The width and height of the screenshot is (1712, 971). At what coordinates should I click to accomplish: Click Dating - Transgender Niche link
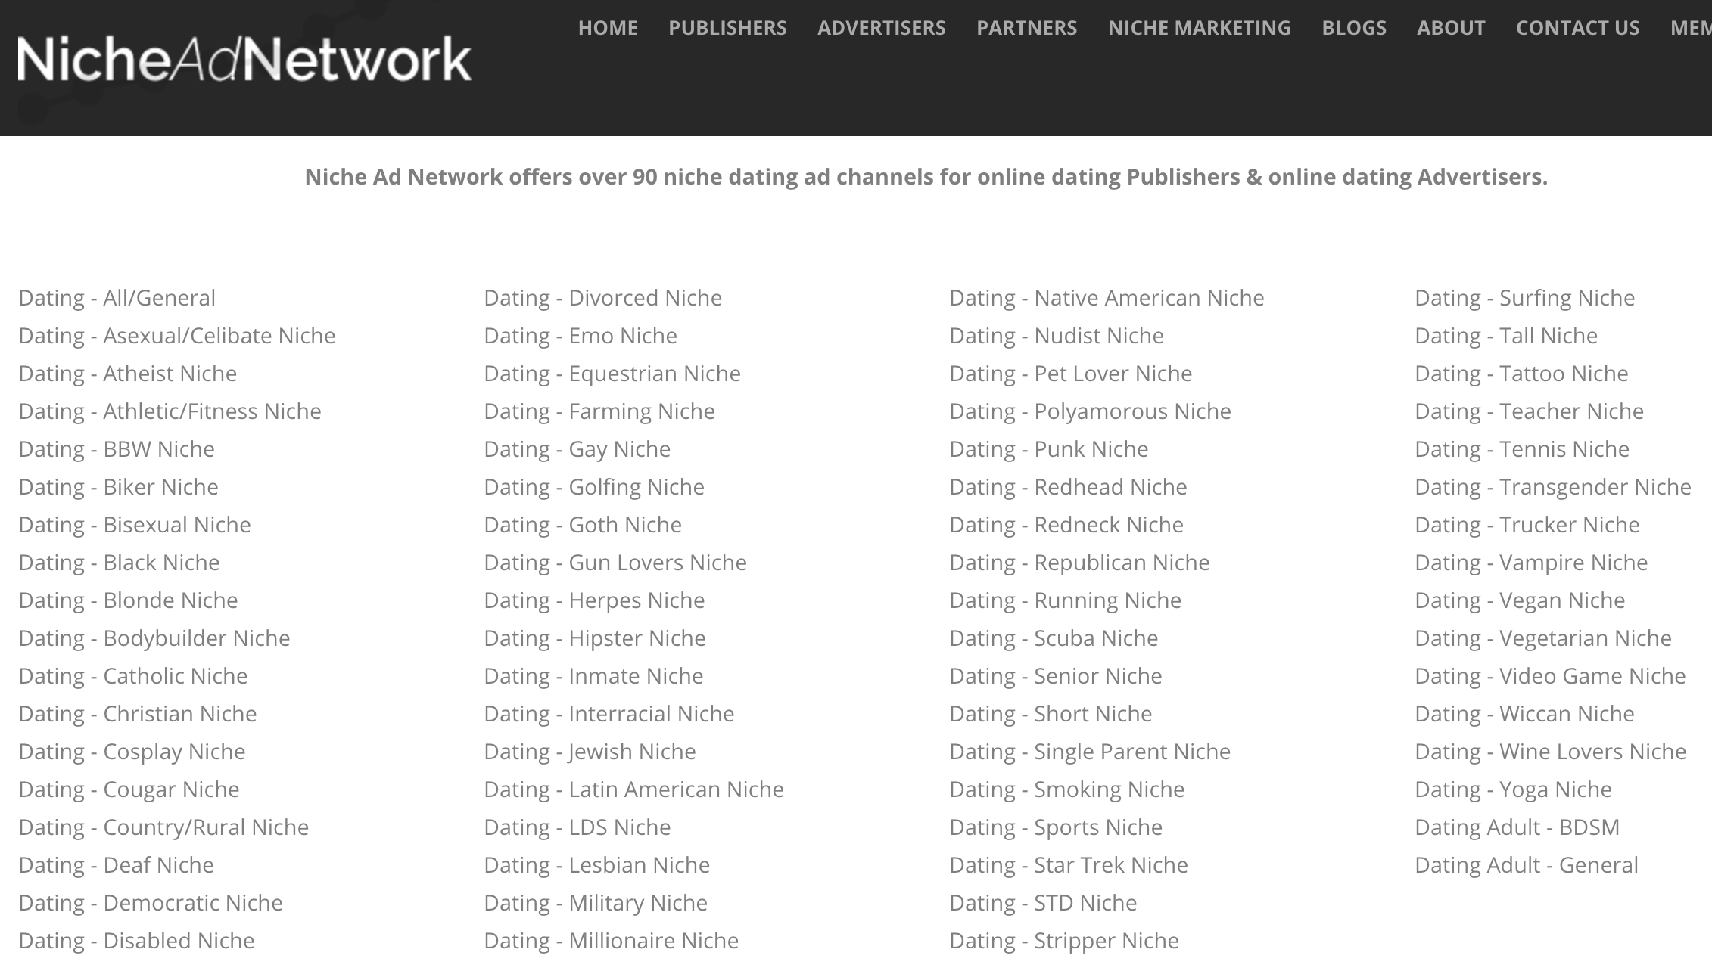point(1552,487)
